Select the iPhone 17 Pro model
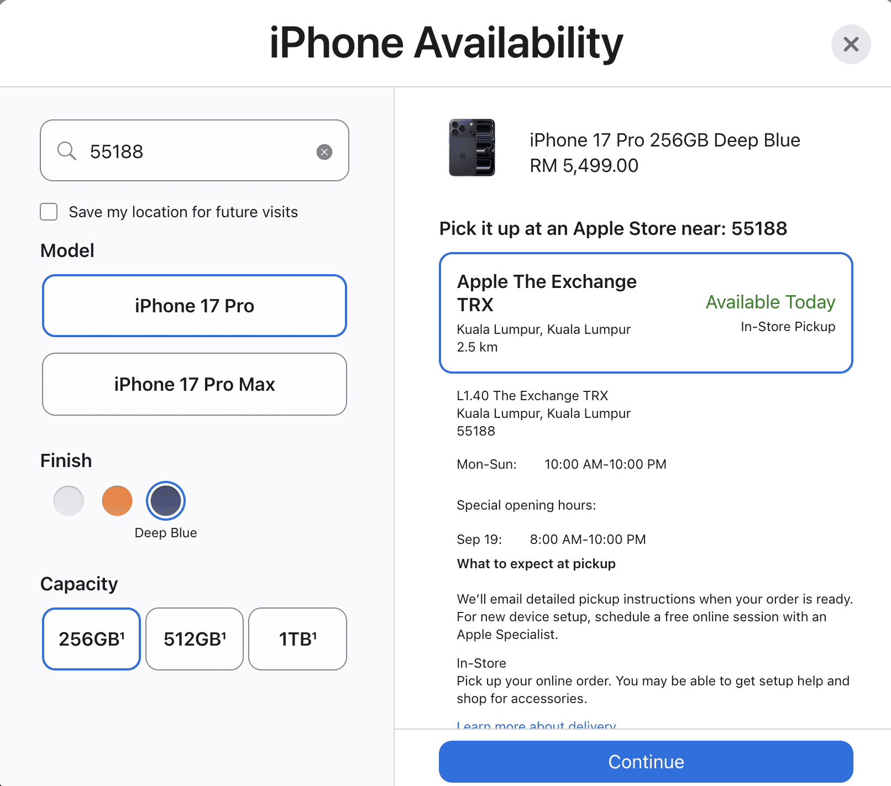The image size is (891, 786). coord(194,306)
